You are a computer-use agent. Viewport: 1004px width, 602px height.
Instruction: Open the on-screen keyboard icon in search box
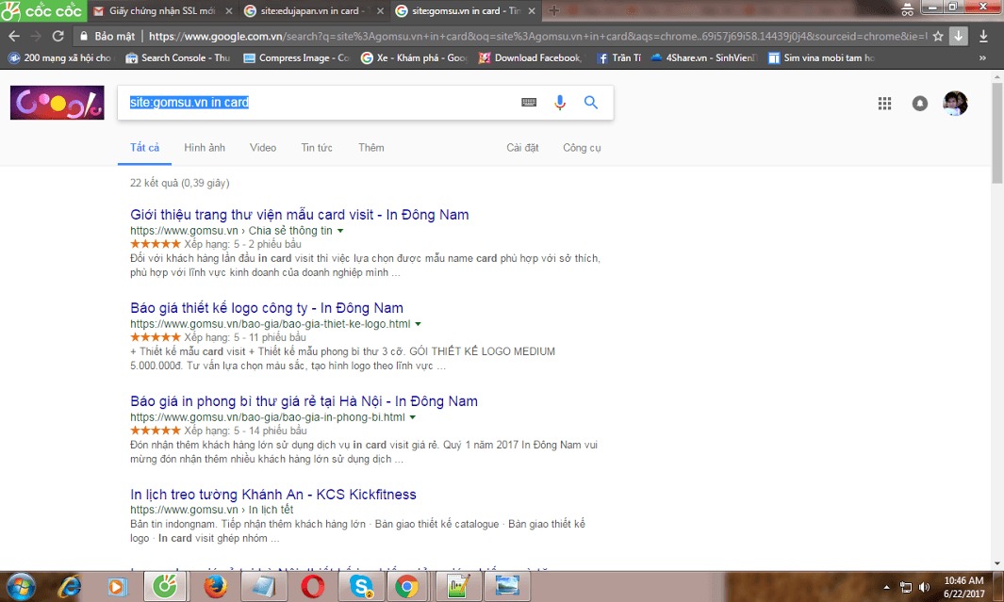(x=529, y=103)
